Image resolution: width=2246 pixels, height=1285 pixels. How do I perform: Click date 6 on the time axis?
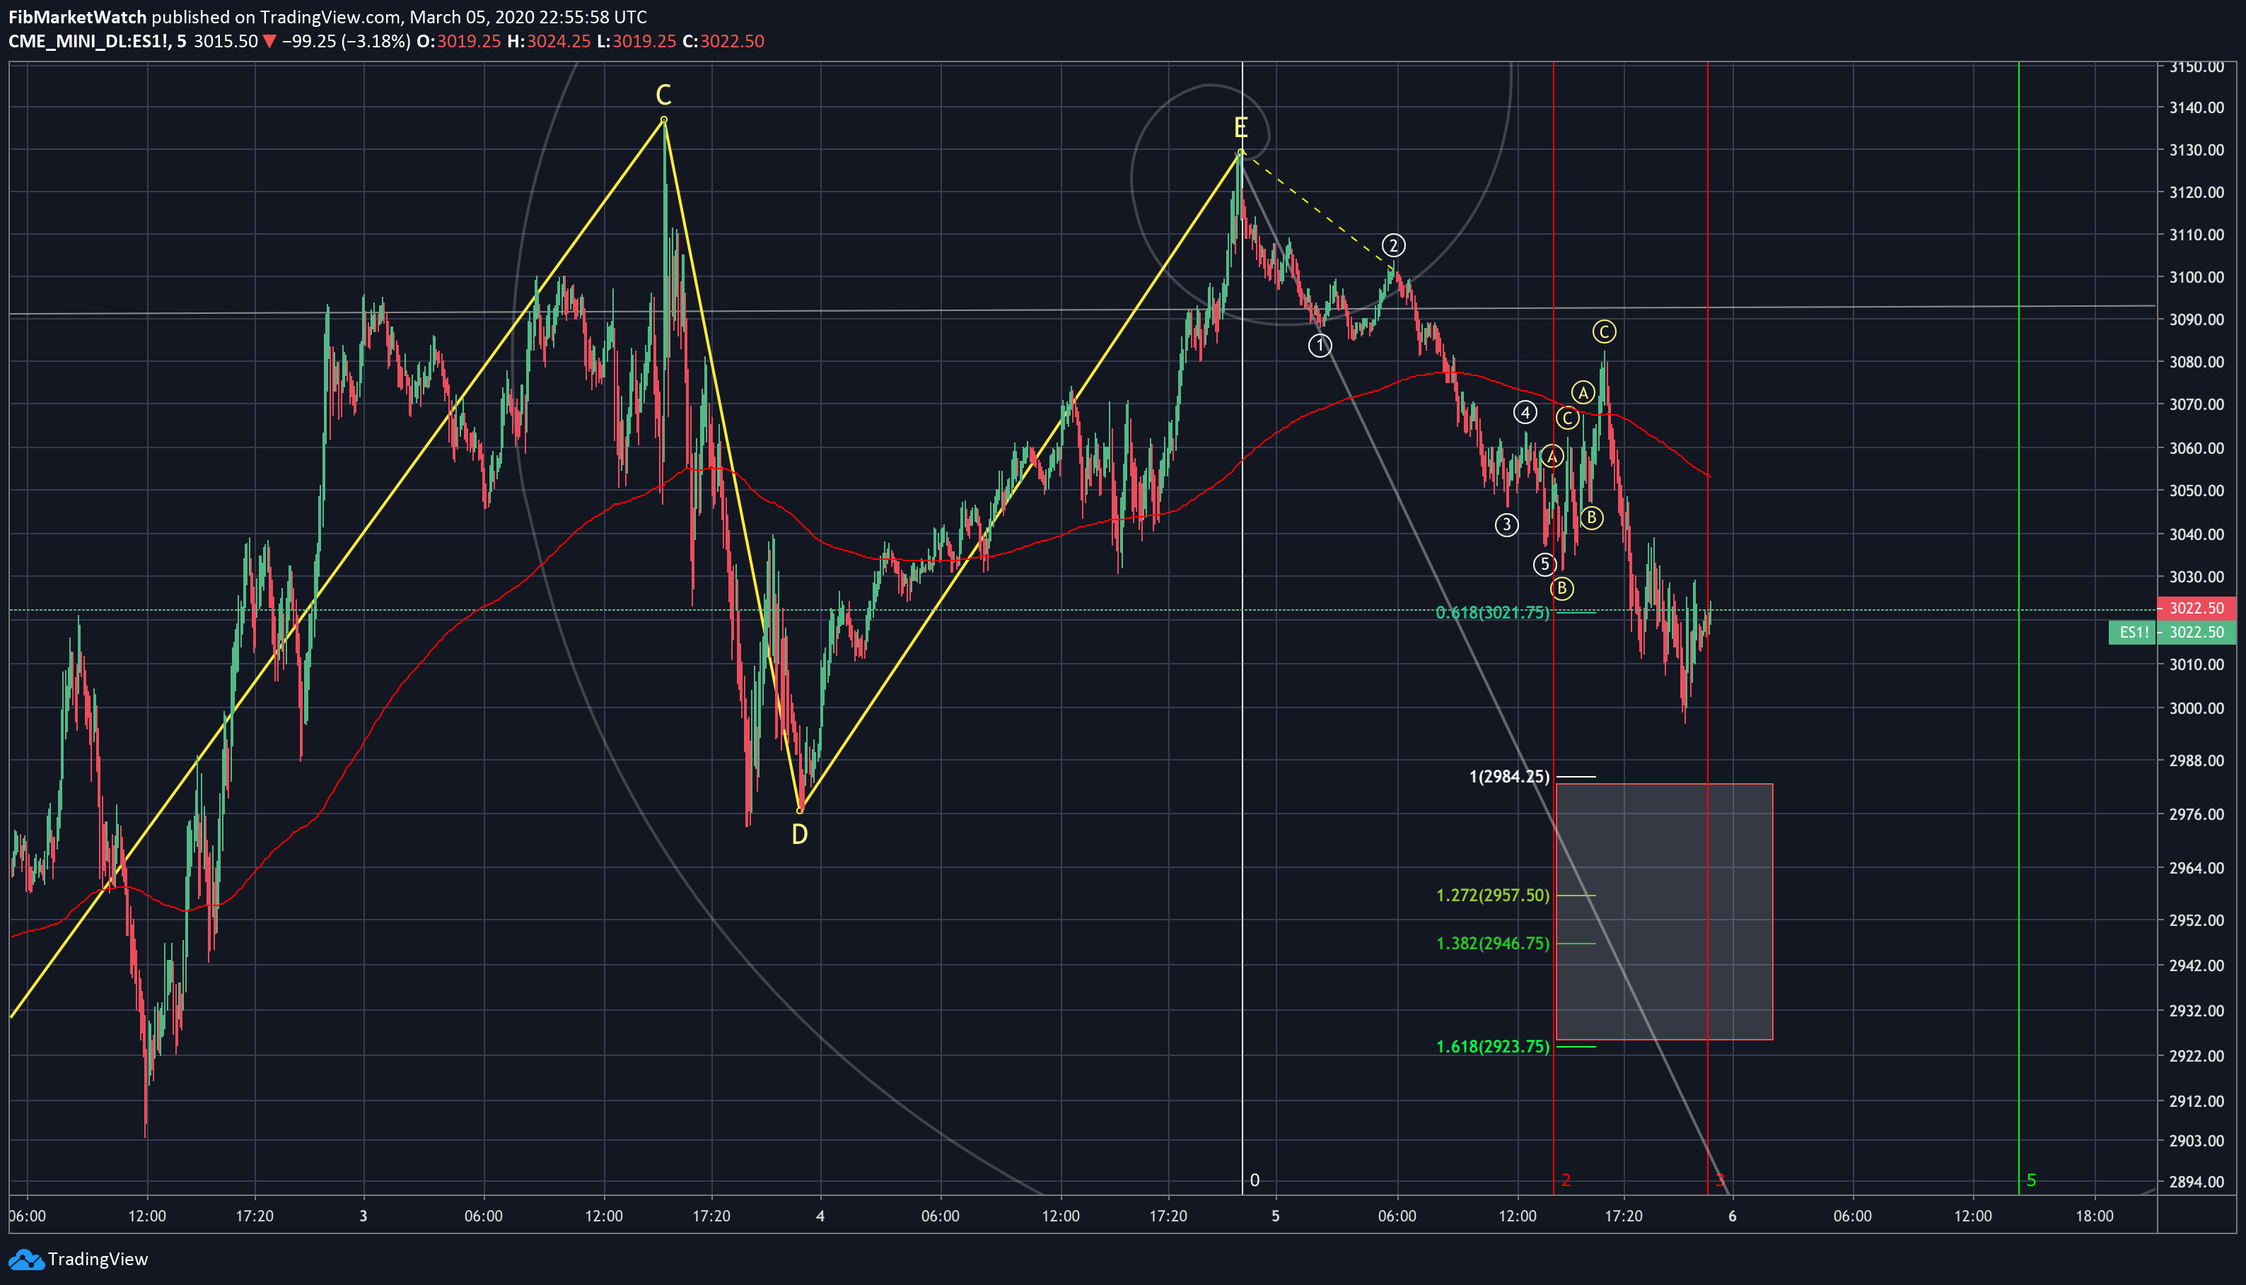click(x=1732, y=1216)
